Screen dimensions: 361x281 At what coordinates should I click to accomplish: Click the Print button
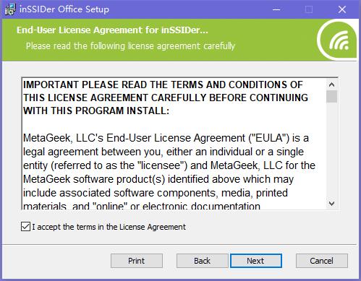pyautogui.click(x=137, y=261)
